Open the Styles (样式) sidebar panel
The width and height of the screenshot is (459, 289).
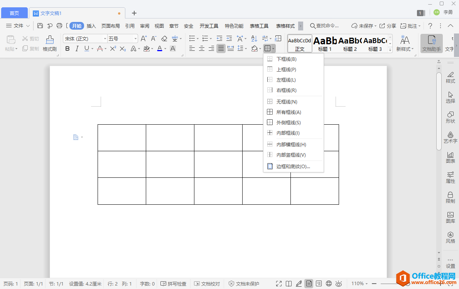pos(450,77)
